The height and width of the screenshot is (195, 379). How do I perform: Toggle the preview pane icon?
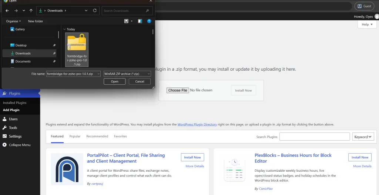point(140,21)
